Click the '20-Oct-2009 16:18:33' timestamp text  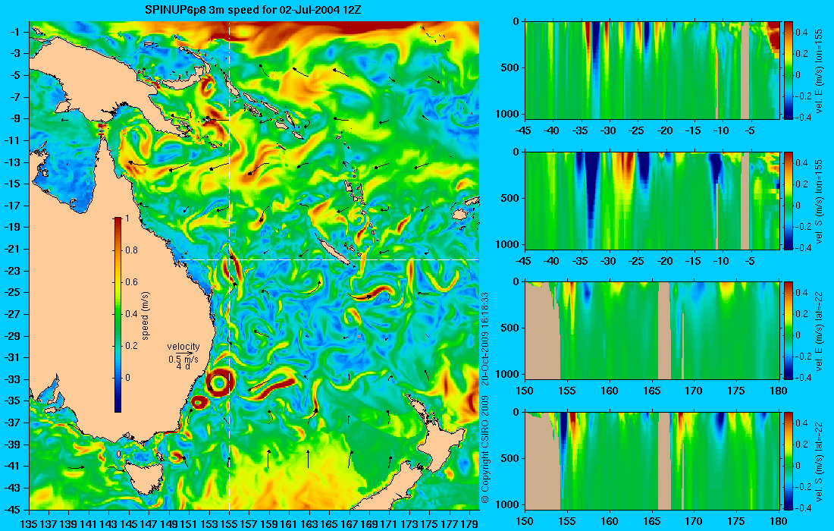(484, 338)
